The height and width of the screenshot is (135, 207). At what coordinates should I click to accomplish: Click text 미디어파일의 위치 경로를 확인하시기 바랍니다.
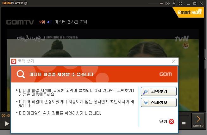point(60,113)
